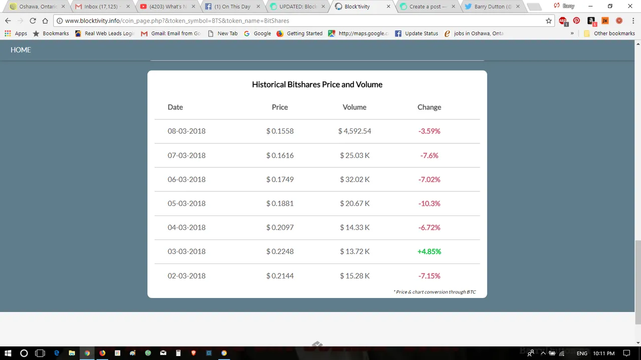
Task: Launch Microsoft Edge from the taskbar
Action: pos(57,353)
